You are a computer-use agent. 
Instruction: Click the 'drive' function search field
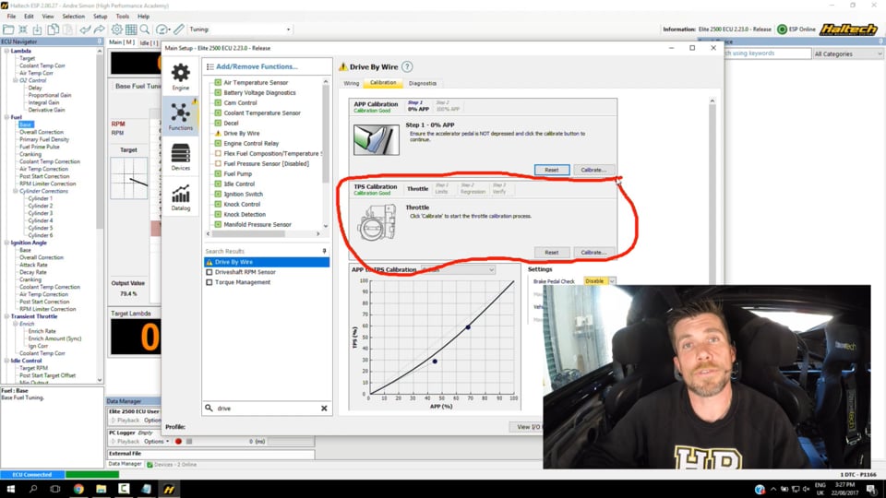[x=266, y=409]
